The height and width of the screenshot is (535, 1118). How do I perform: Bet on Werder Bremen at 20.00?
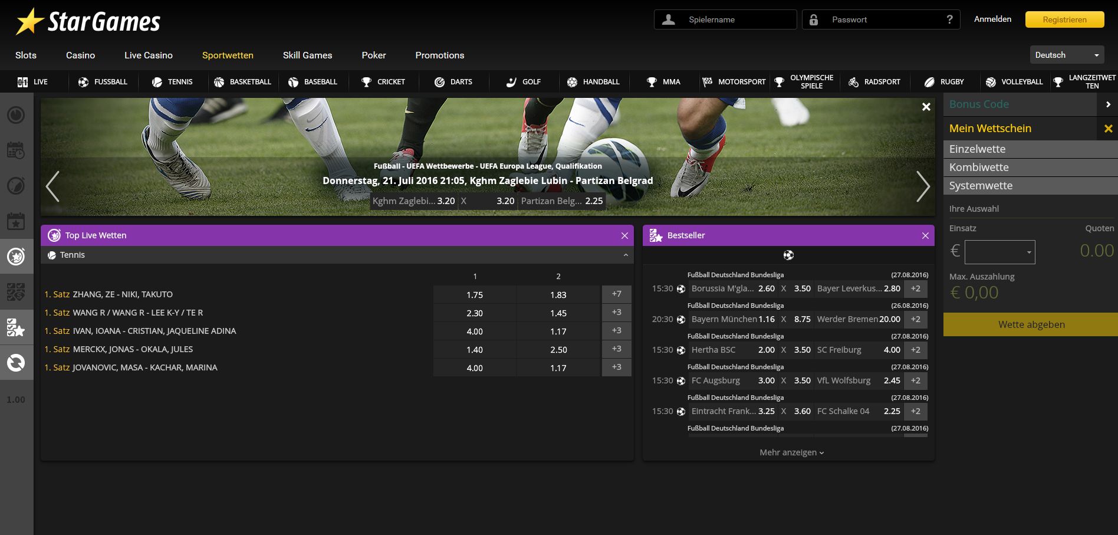click(859, 319)
